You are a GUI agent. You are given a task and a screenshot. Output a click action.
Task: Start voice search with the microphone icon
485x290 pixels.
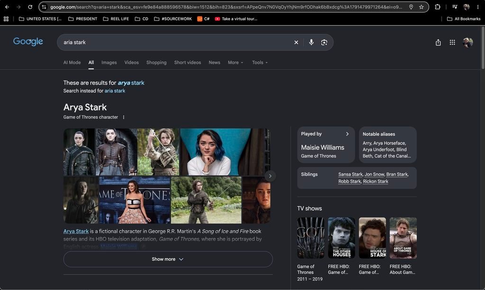(x=311, y=42)
